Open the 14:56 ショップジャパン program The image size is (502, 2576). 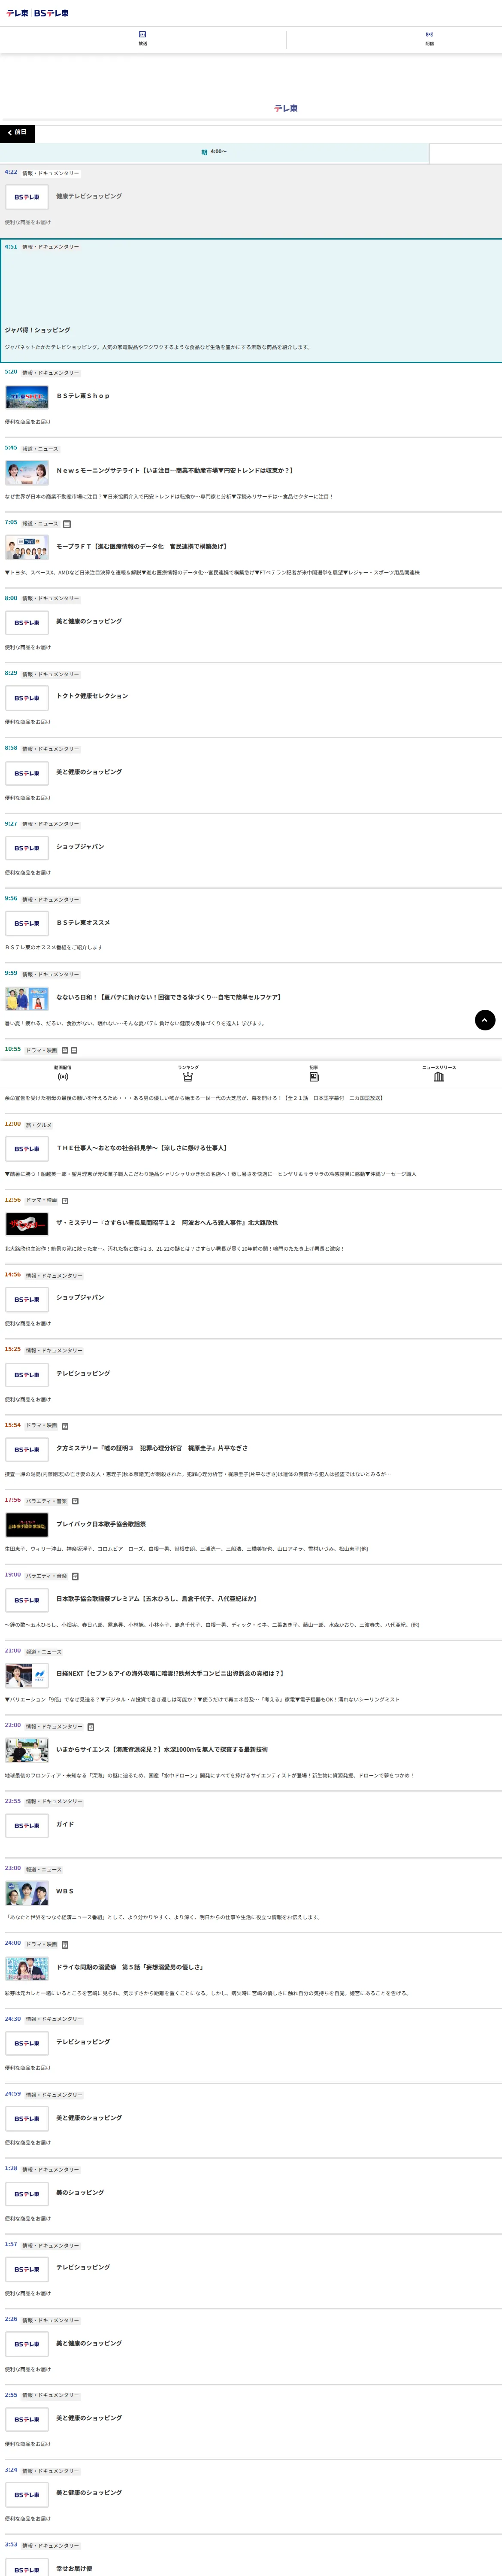(x=251, y=1301)
